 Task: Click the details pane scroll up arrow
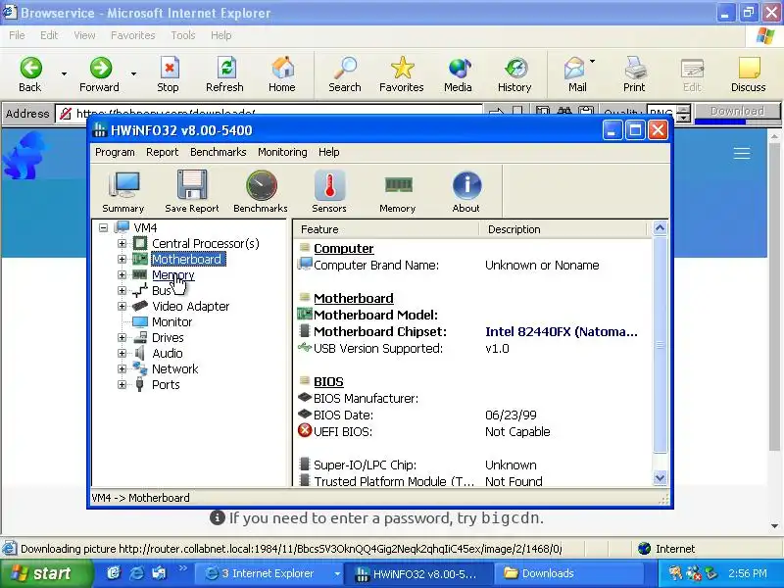coord(660,228)
